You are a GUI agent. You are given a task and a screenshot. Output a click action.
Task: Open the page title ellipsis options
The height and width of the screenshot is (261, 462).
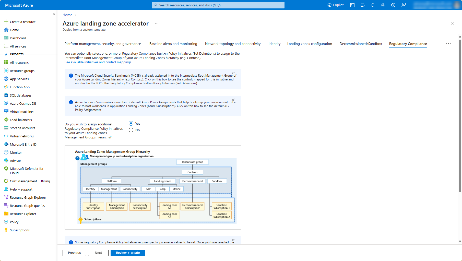click(157, 23)
